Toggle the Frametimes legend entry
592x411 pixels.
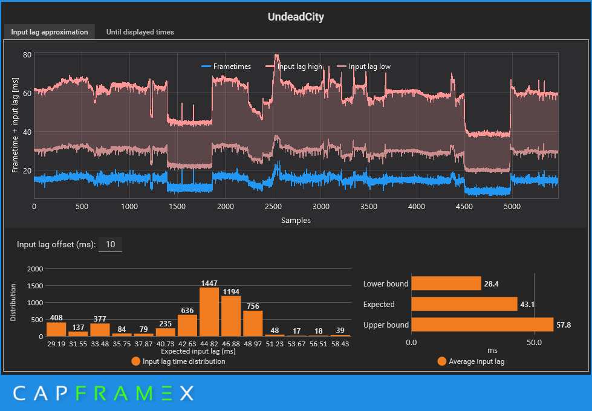tap(226, 66)
